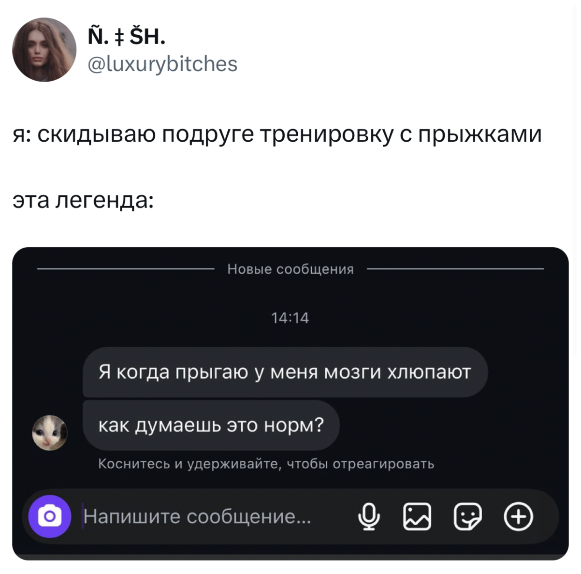This screenshot has width=581, height=574.
Task: Click the tweet text 'я: скидываю подруге тренировку'
Action: click(203, 134)
